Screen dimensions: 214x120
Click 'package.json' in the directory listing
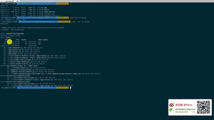[49, 14]
